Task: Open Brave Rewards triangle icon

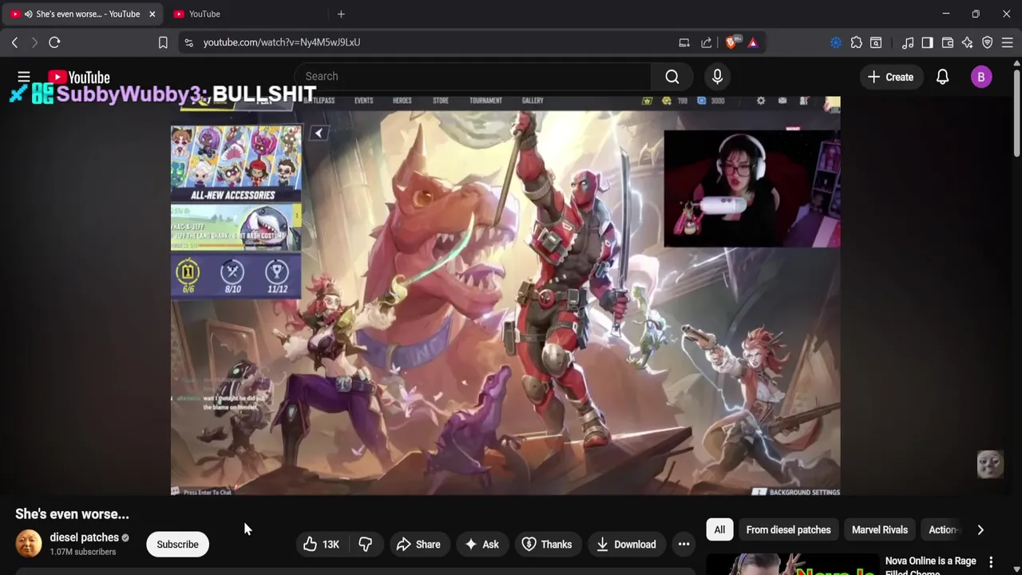Action: 753,42
